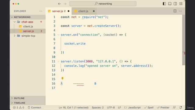The image size is (195, 110).
Task: Collapse the NETWORKING workspace section
Action: (28, 17)
